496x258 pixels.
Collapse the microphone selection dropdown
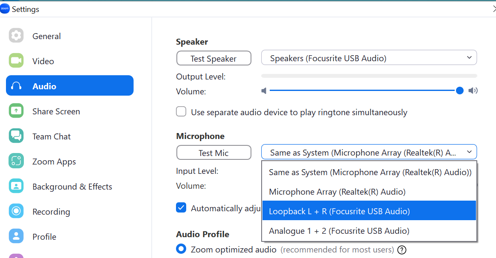pyautogui.click(x=369, y=152)
